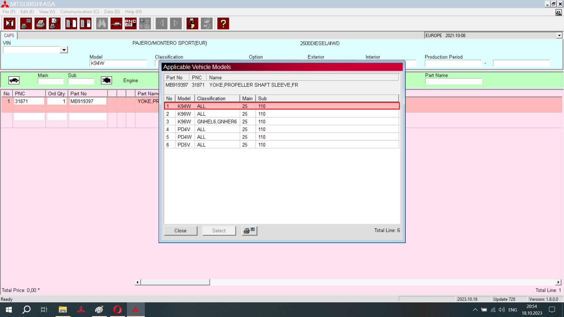Click the horizontal scrollbar thumb at bottom
This screenshot has height=317, width=564.
[x=175, y=282]
